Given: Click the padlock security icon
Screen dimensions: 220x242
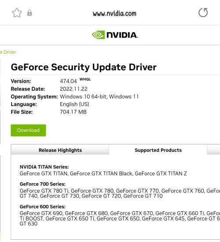Looking at the screenshot, I should pos(29,13).
